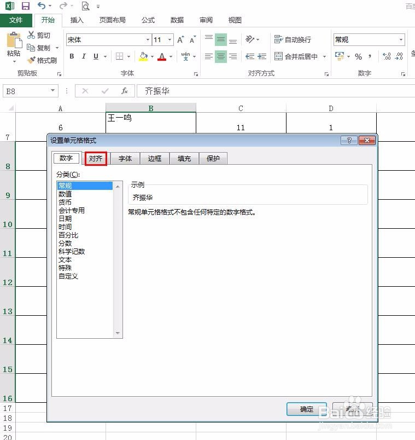Expand the Name Box dropdown arrow
415x440 pixels.
coord(52,90)
